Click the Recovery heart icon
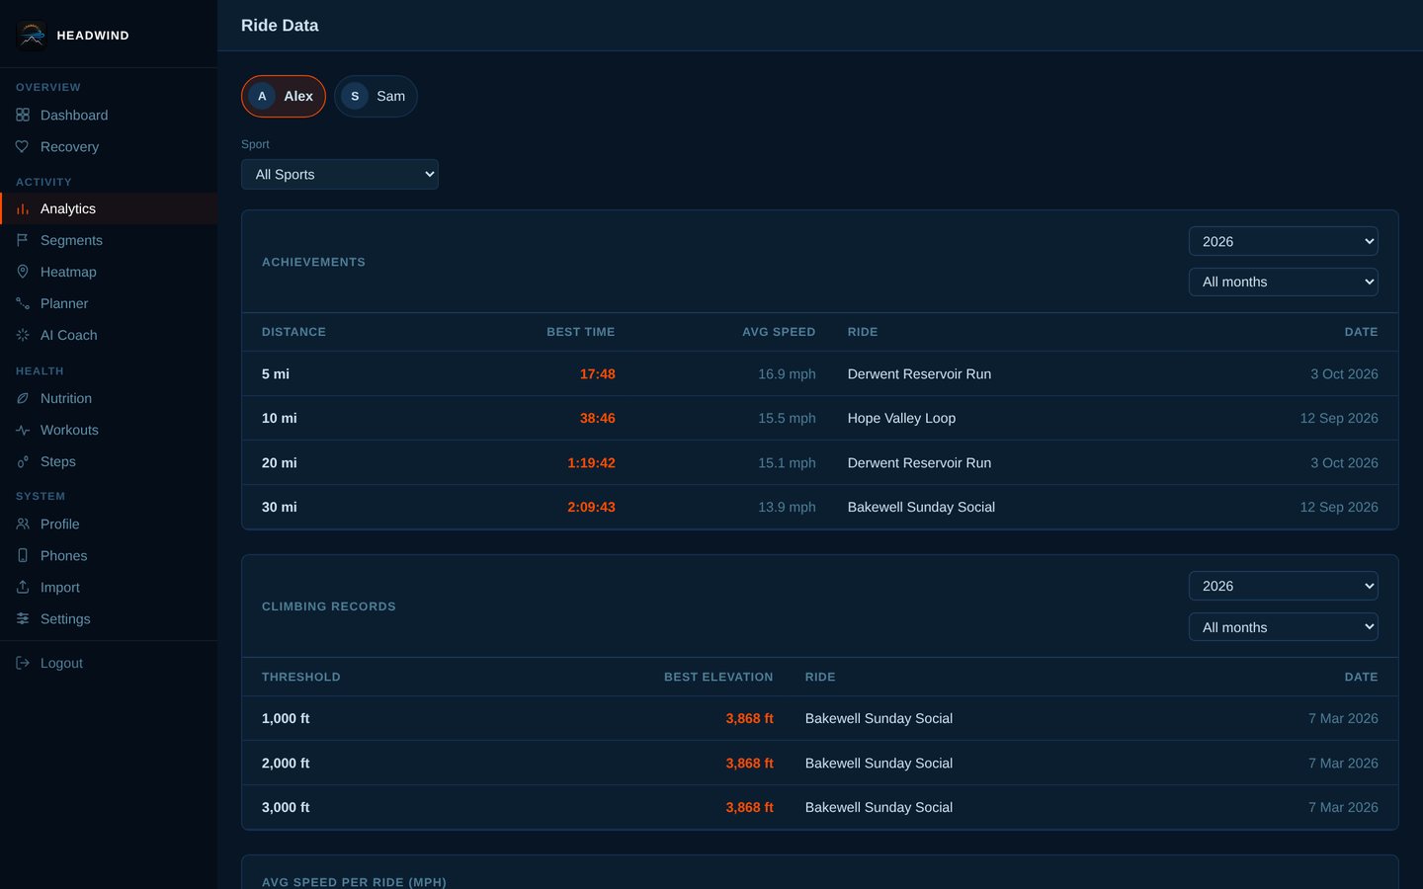 (x=23, y=147)
